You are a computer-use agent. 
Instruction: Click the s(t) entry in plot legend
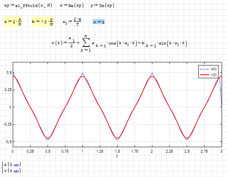(208, 69)
